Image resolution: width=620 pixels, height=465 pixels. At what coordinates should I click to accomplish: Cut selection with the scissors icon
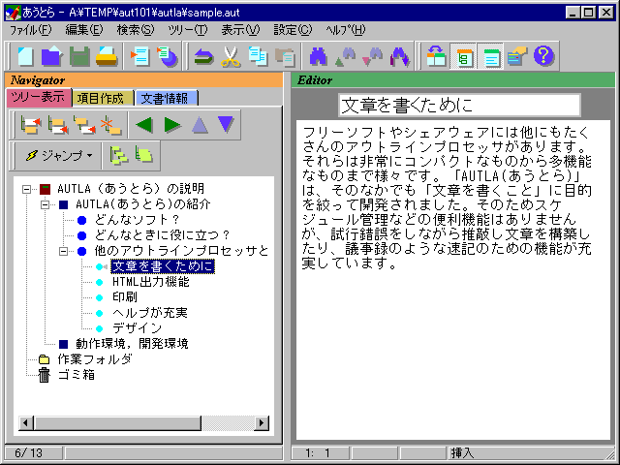[x=231, y=56]
